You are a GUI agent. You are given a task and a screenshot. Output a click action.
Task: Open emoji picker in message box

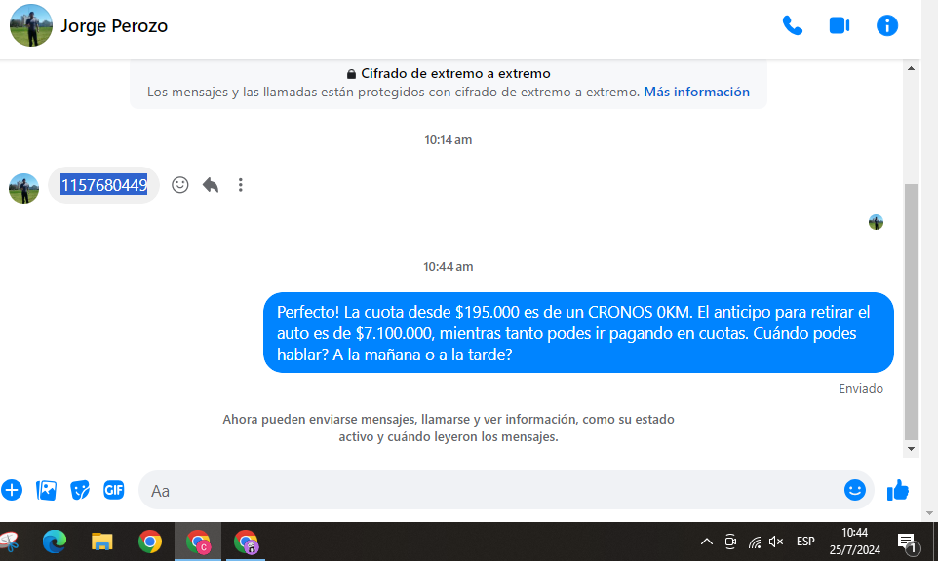pyautogui.click(x=854, y=490)
